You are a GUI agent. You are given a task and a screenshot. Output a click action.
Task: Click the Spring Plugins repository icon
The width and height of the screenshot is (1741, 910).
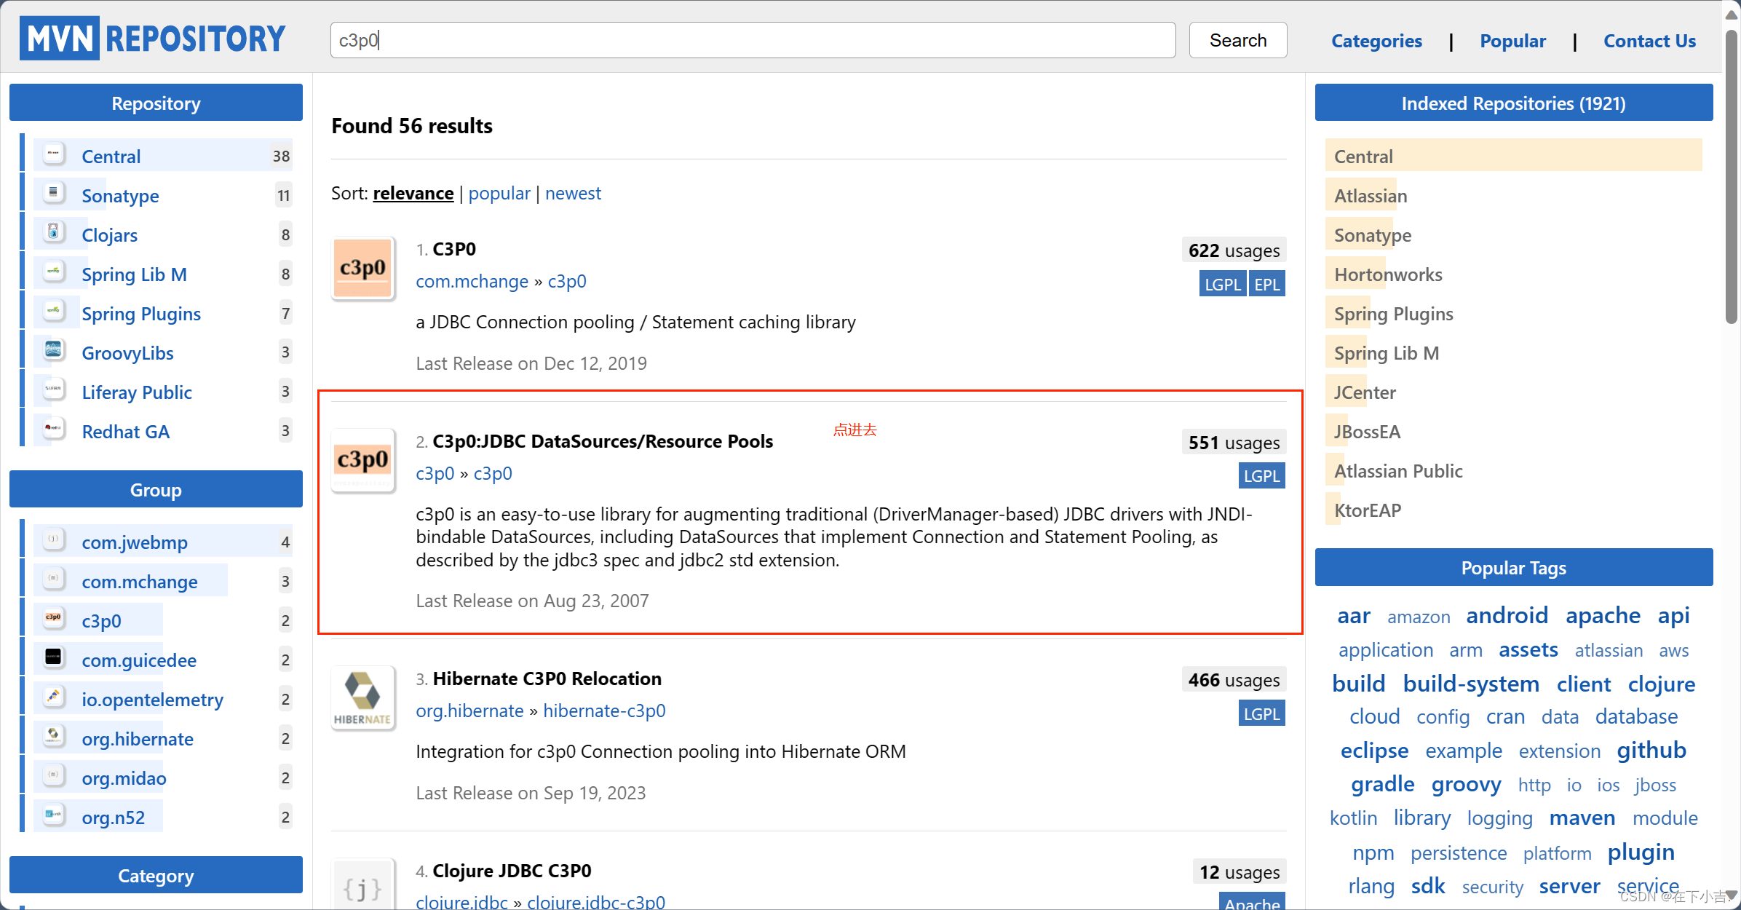pyautogui.click(x=54, y=312)
